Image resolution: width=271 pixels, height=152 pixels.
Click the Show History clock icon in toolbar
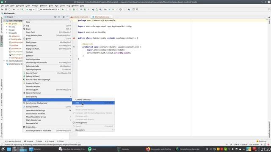pos(120,9)
